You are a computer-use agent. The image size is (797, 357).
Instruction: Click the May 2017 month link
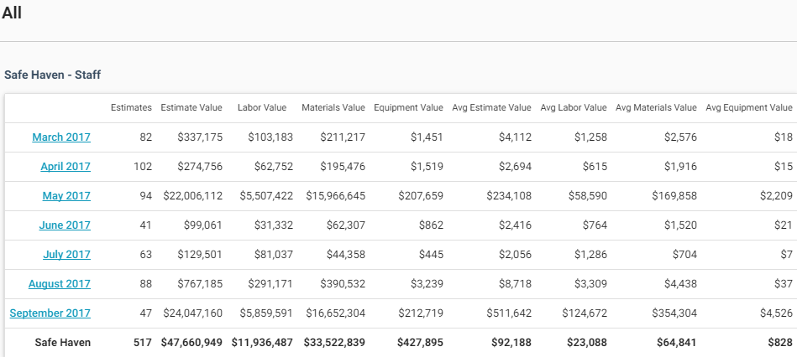click(66, 196)
